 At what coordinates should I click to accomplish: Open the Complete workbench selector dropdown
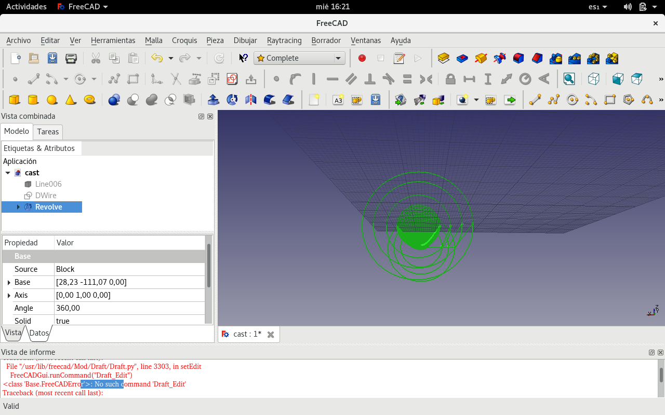pos(299,59)
